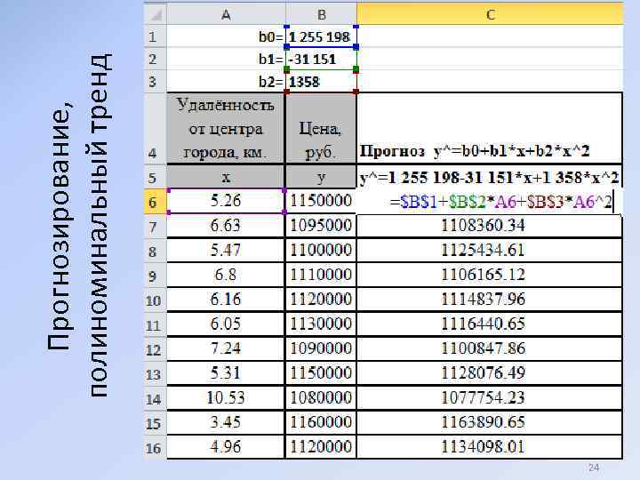Click forecast cell 1100847.86
The image size is (640, 480).
pyautogui.click(x=490, y=348)
